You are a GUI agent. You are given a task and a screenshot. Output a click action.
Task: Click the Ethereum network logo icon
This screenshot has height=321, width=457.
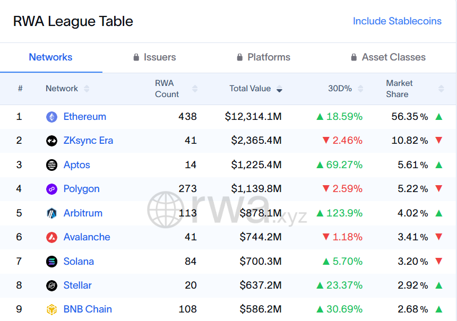pyautogui.click(x=51, y=117)
